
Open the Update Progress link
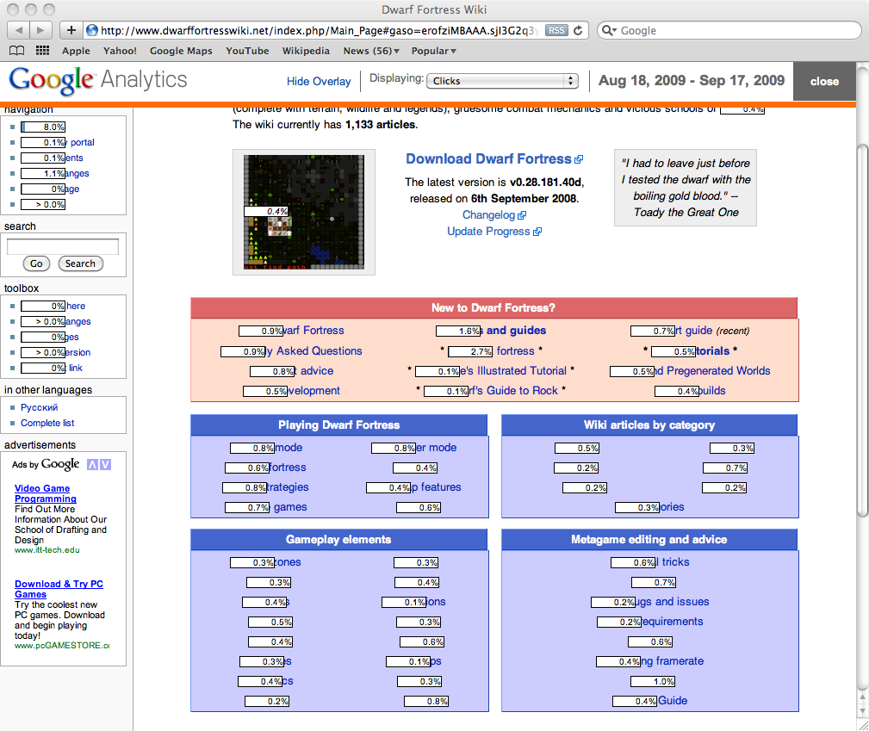(493, 232)
